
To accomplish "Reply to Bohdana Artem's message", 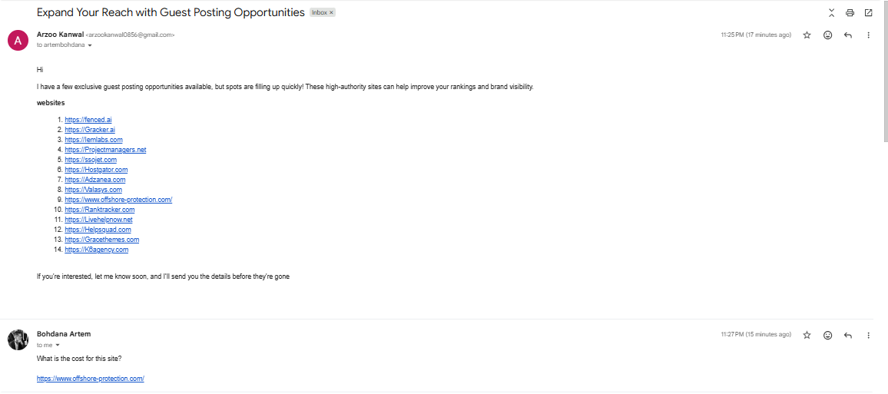I will 848,335.
